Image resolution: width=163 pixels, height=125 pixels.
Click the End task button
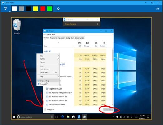point(108,109)
